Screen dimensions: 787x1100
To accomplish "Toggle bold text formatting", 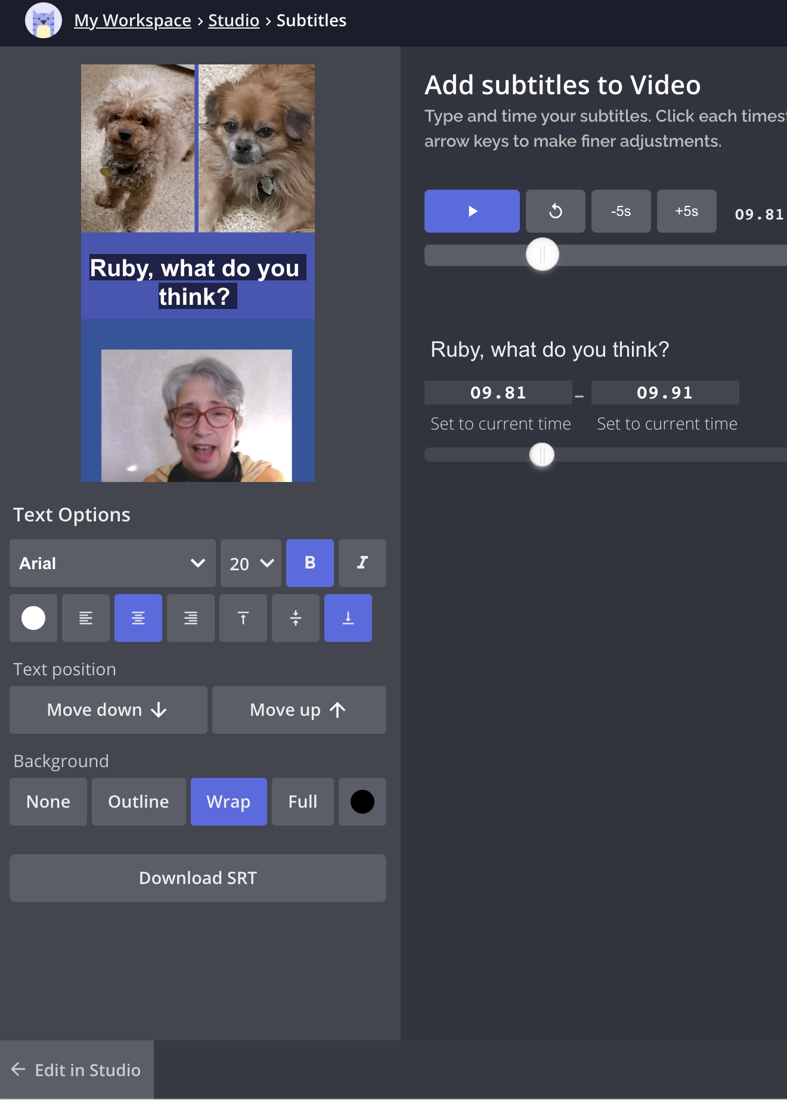I will pos(310,563).
